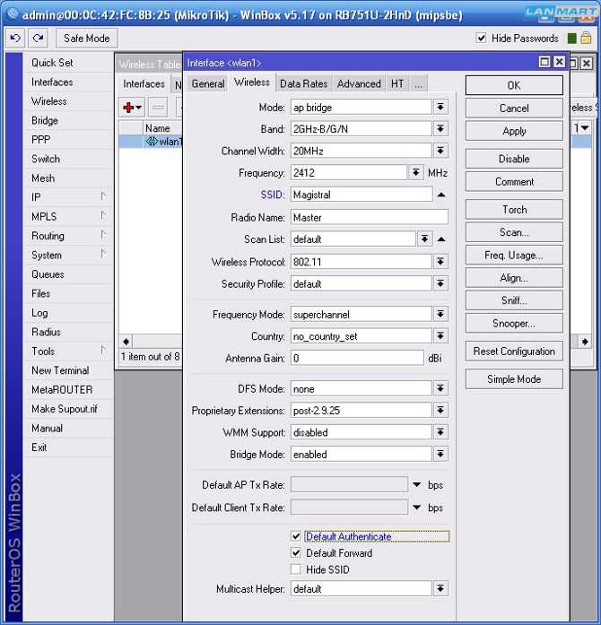Click the Radio Name input field
601x625 pixels.
[x=369, y=217]
